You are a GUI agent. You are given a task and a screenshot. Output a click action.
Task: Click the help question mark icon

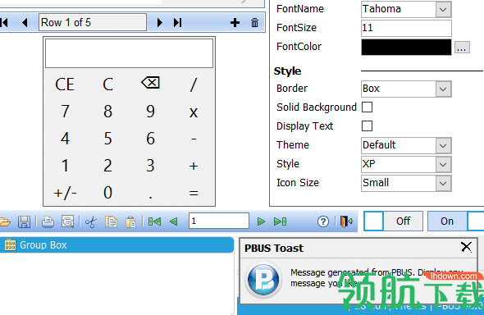[323, 221]
